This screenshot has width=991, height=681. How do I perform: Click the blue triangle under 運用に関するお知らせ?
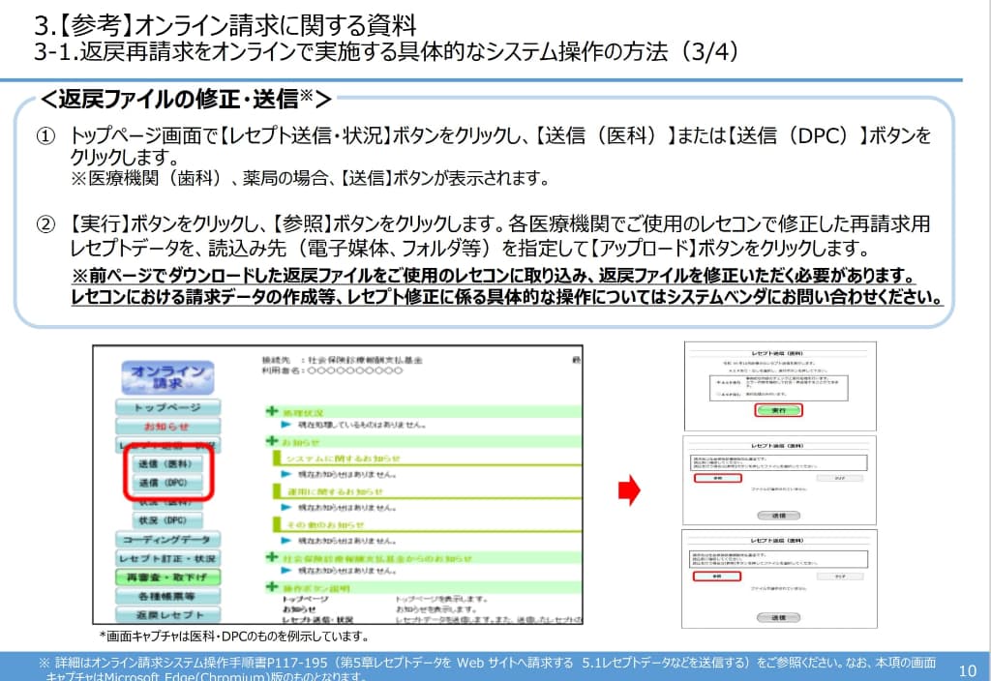285,506
